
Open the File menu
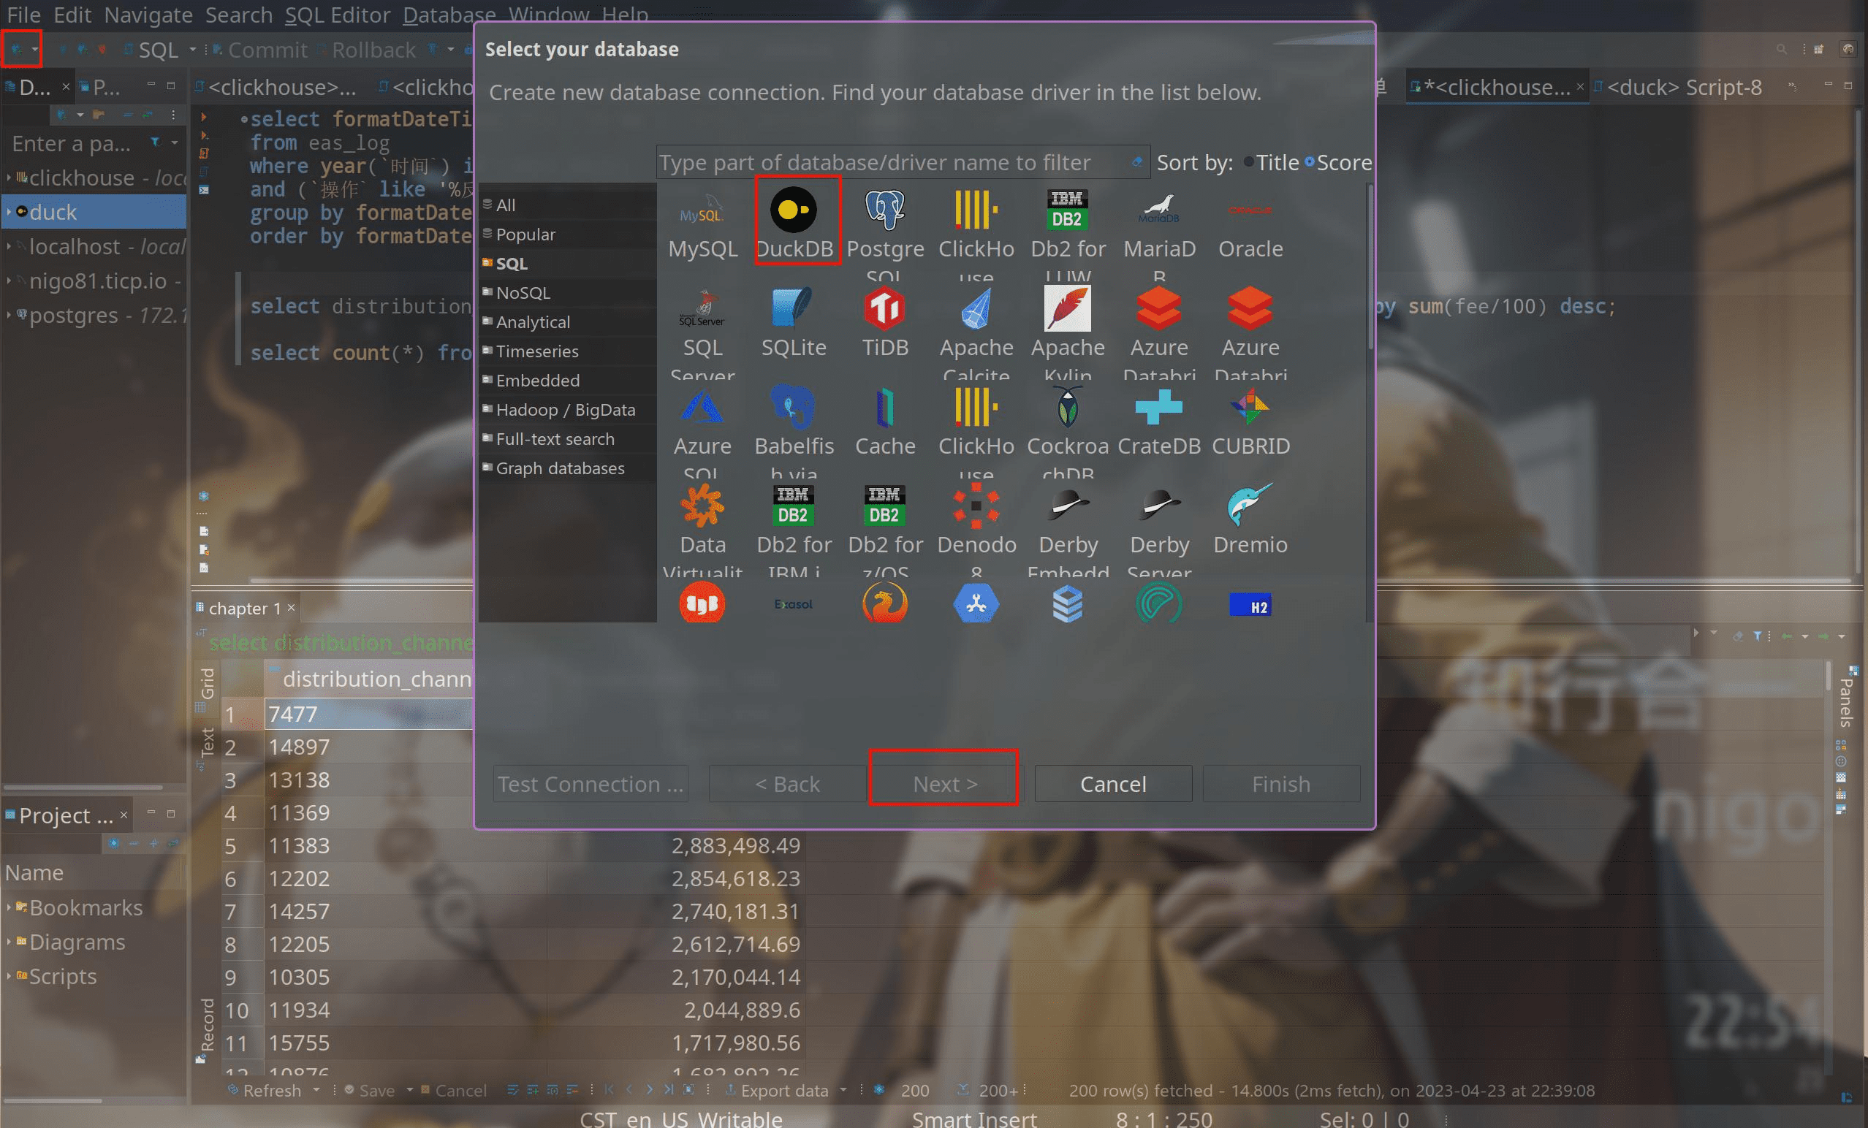pyautogui.click(x=23, y=14)
